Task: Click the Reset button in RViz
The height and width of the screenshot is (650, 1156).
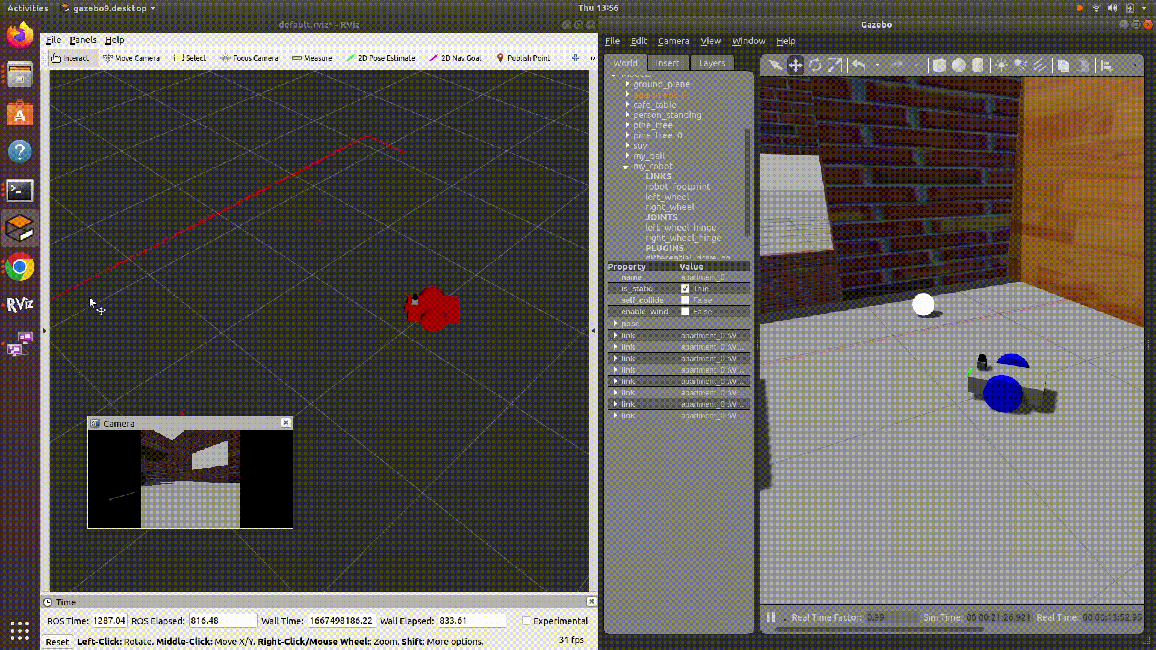Action: point(57,642)
